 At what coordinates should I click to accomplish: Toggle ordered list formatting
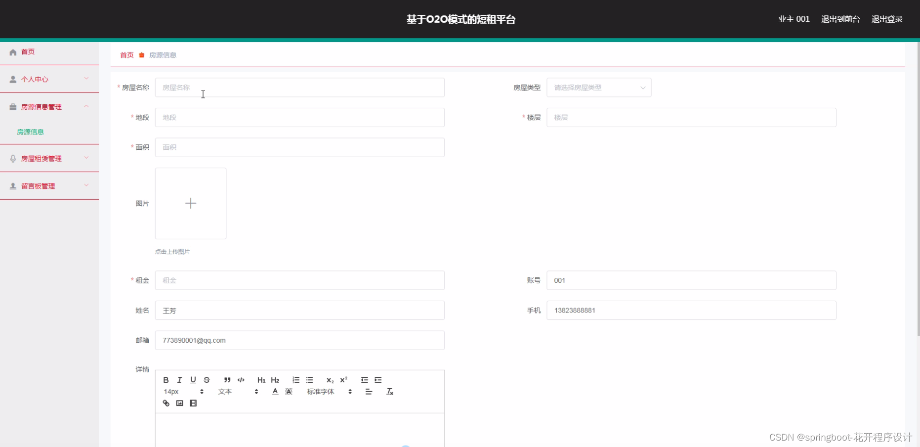[x=296, y=380]
